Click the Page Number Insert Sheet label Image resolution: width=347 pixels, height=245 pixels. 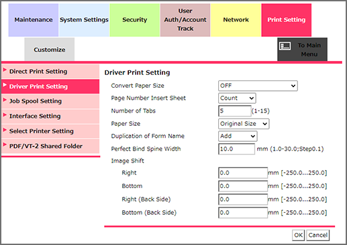(x=148, y=98)
